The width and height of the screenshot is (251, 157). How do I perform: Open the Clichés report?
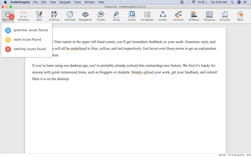pos(101,16)
